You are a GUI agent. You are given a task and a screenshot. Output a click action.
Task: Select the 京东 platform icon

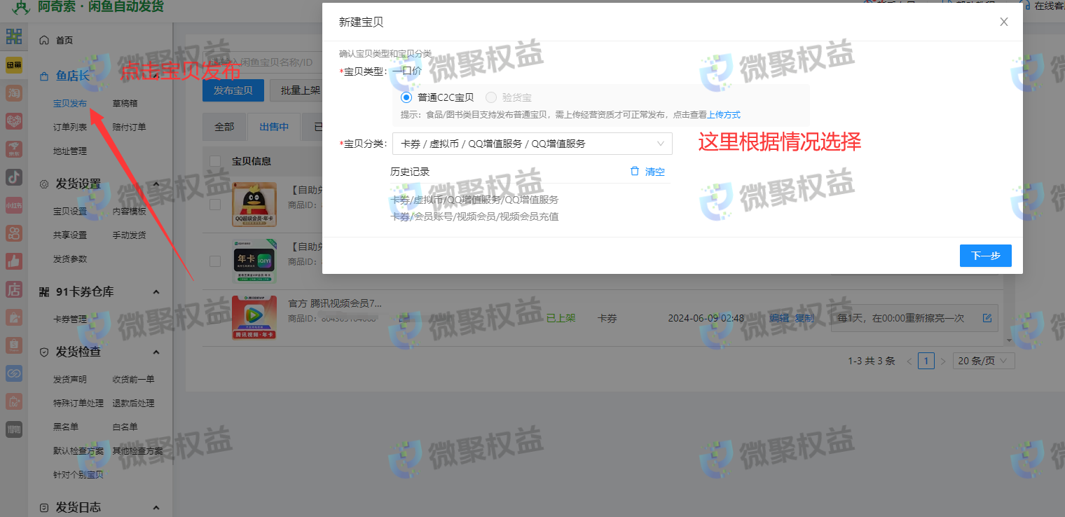pos(14,149)
